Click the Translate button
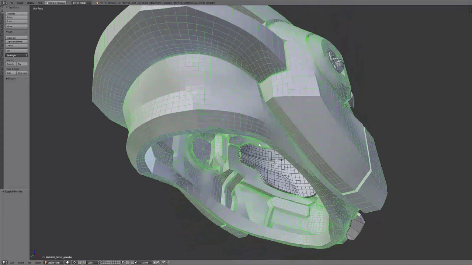 click(x=17, y=14)
